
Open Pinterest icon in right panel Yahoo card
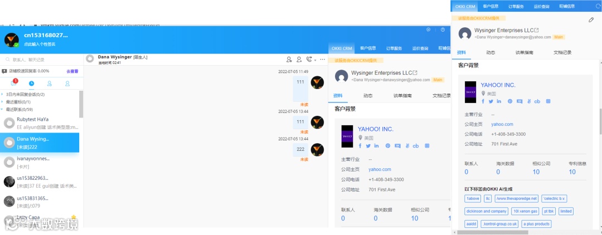510,101
